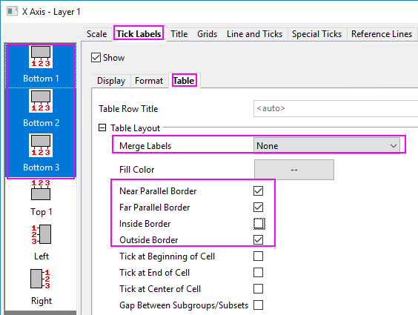
Task: Toggle the Show checkbox
Action: pos(96,58)
